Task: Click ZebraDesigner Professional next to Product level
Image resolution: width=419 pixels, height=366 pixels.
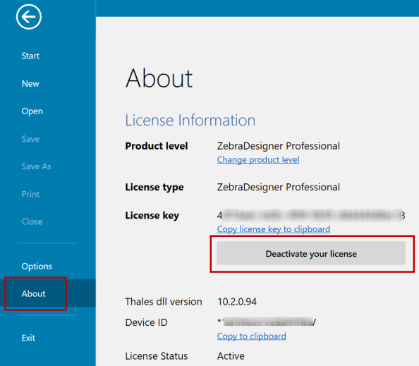Action: (x=278, y=146)
